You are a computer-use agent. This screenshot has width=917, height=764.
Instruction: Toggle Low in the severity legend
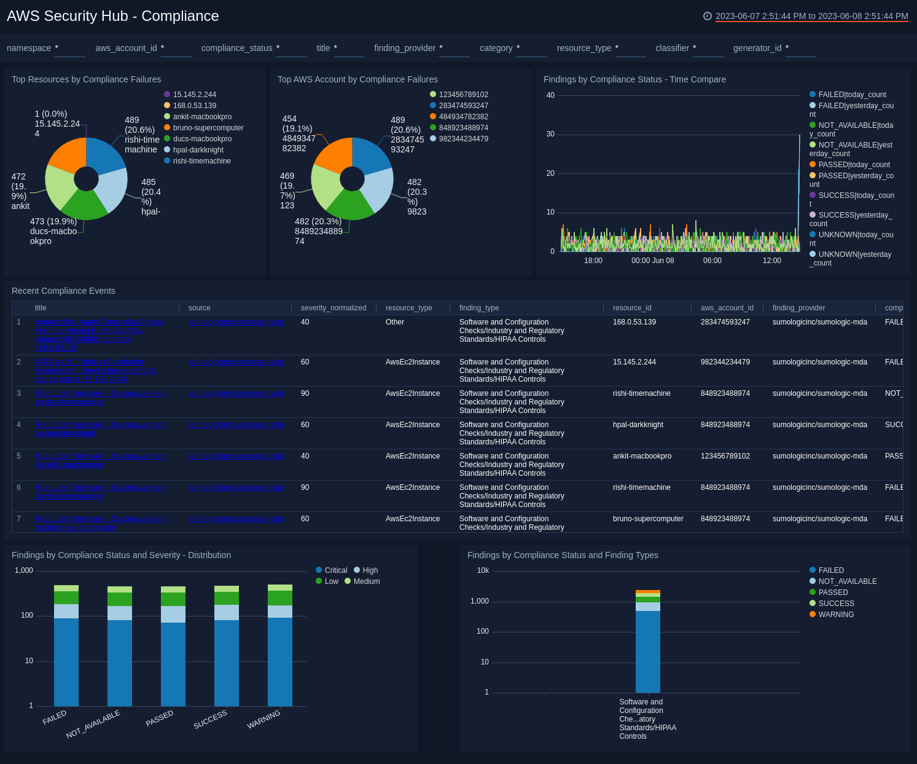coord(327,581)
